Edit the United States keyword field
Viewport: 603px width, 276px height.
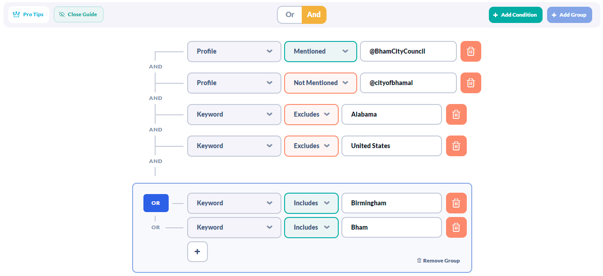coord(391,146)
